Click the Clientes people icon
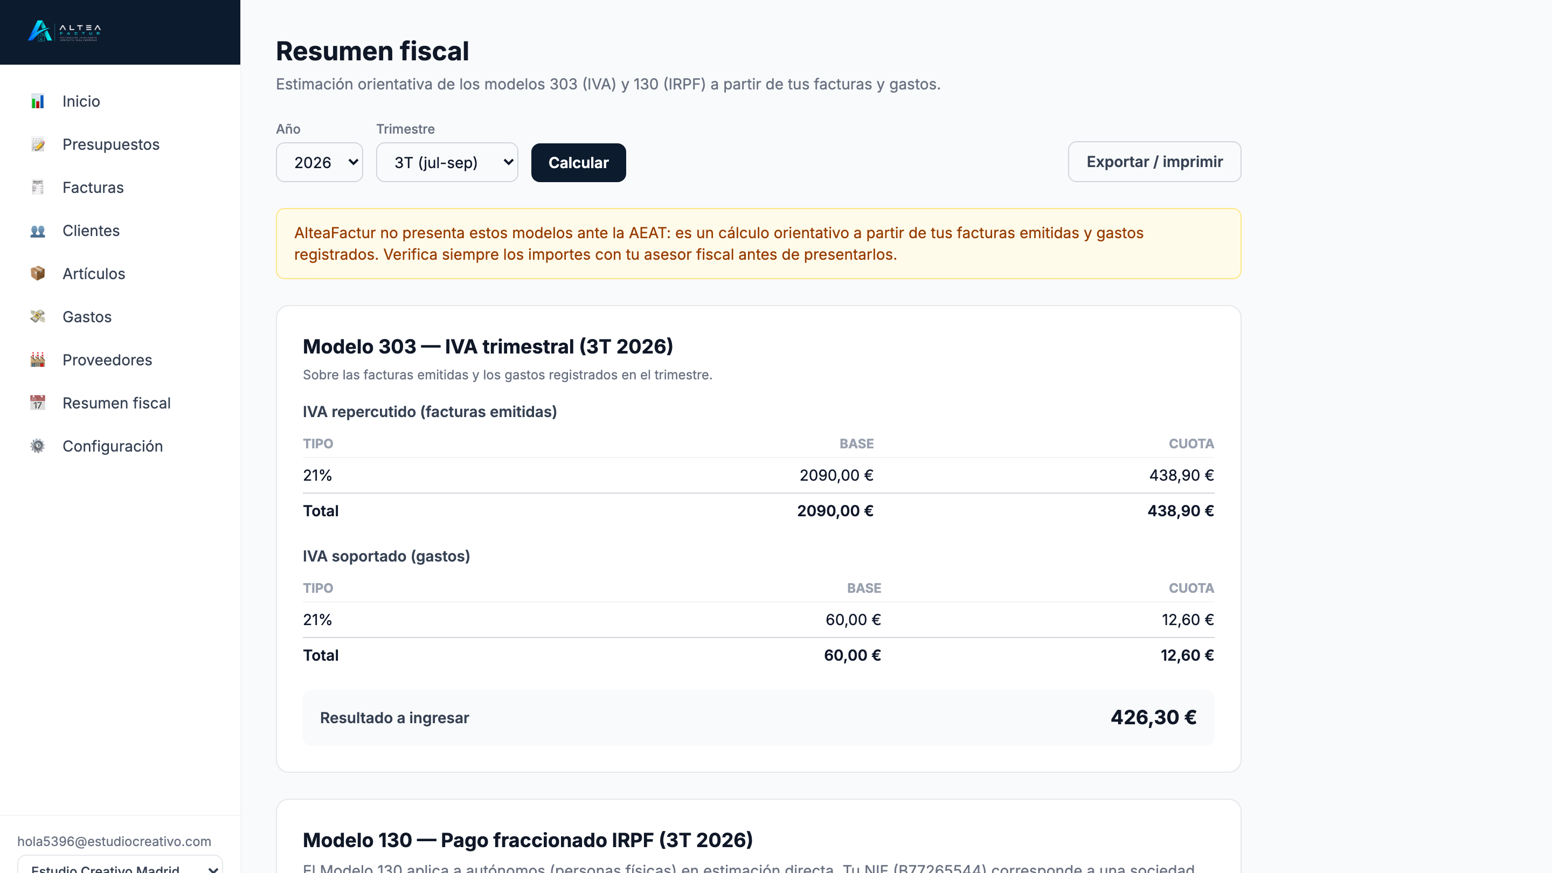The height and width of the screenshot is (873, 1552). [38, 231]
